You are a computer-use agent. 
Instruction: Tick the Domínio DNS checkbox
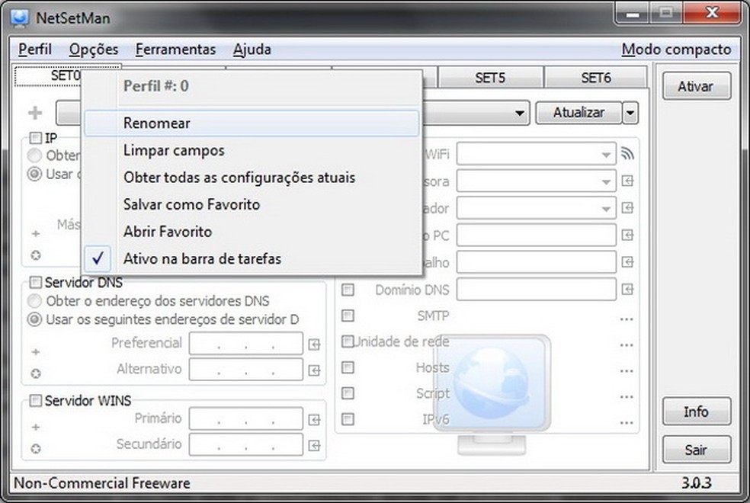[348, 290]
